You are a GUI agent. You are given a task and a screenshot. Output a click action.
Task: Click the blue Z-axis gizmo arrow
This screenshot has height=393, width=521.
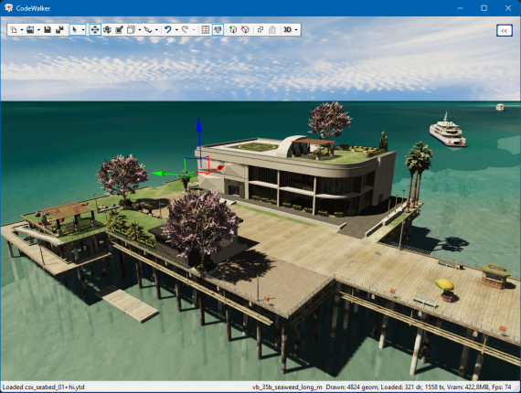tap(199, 125)
